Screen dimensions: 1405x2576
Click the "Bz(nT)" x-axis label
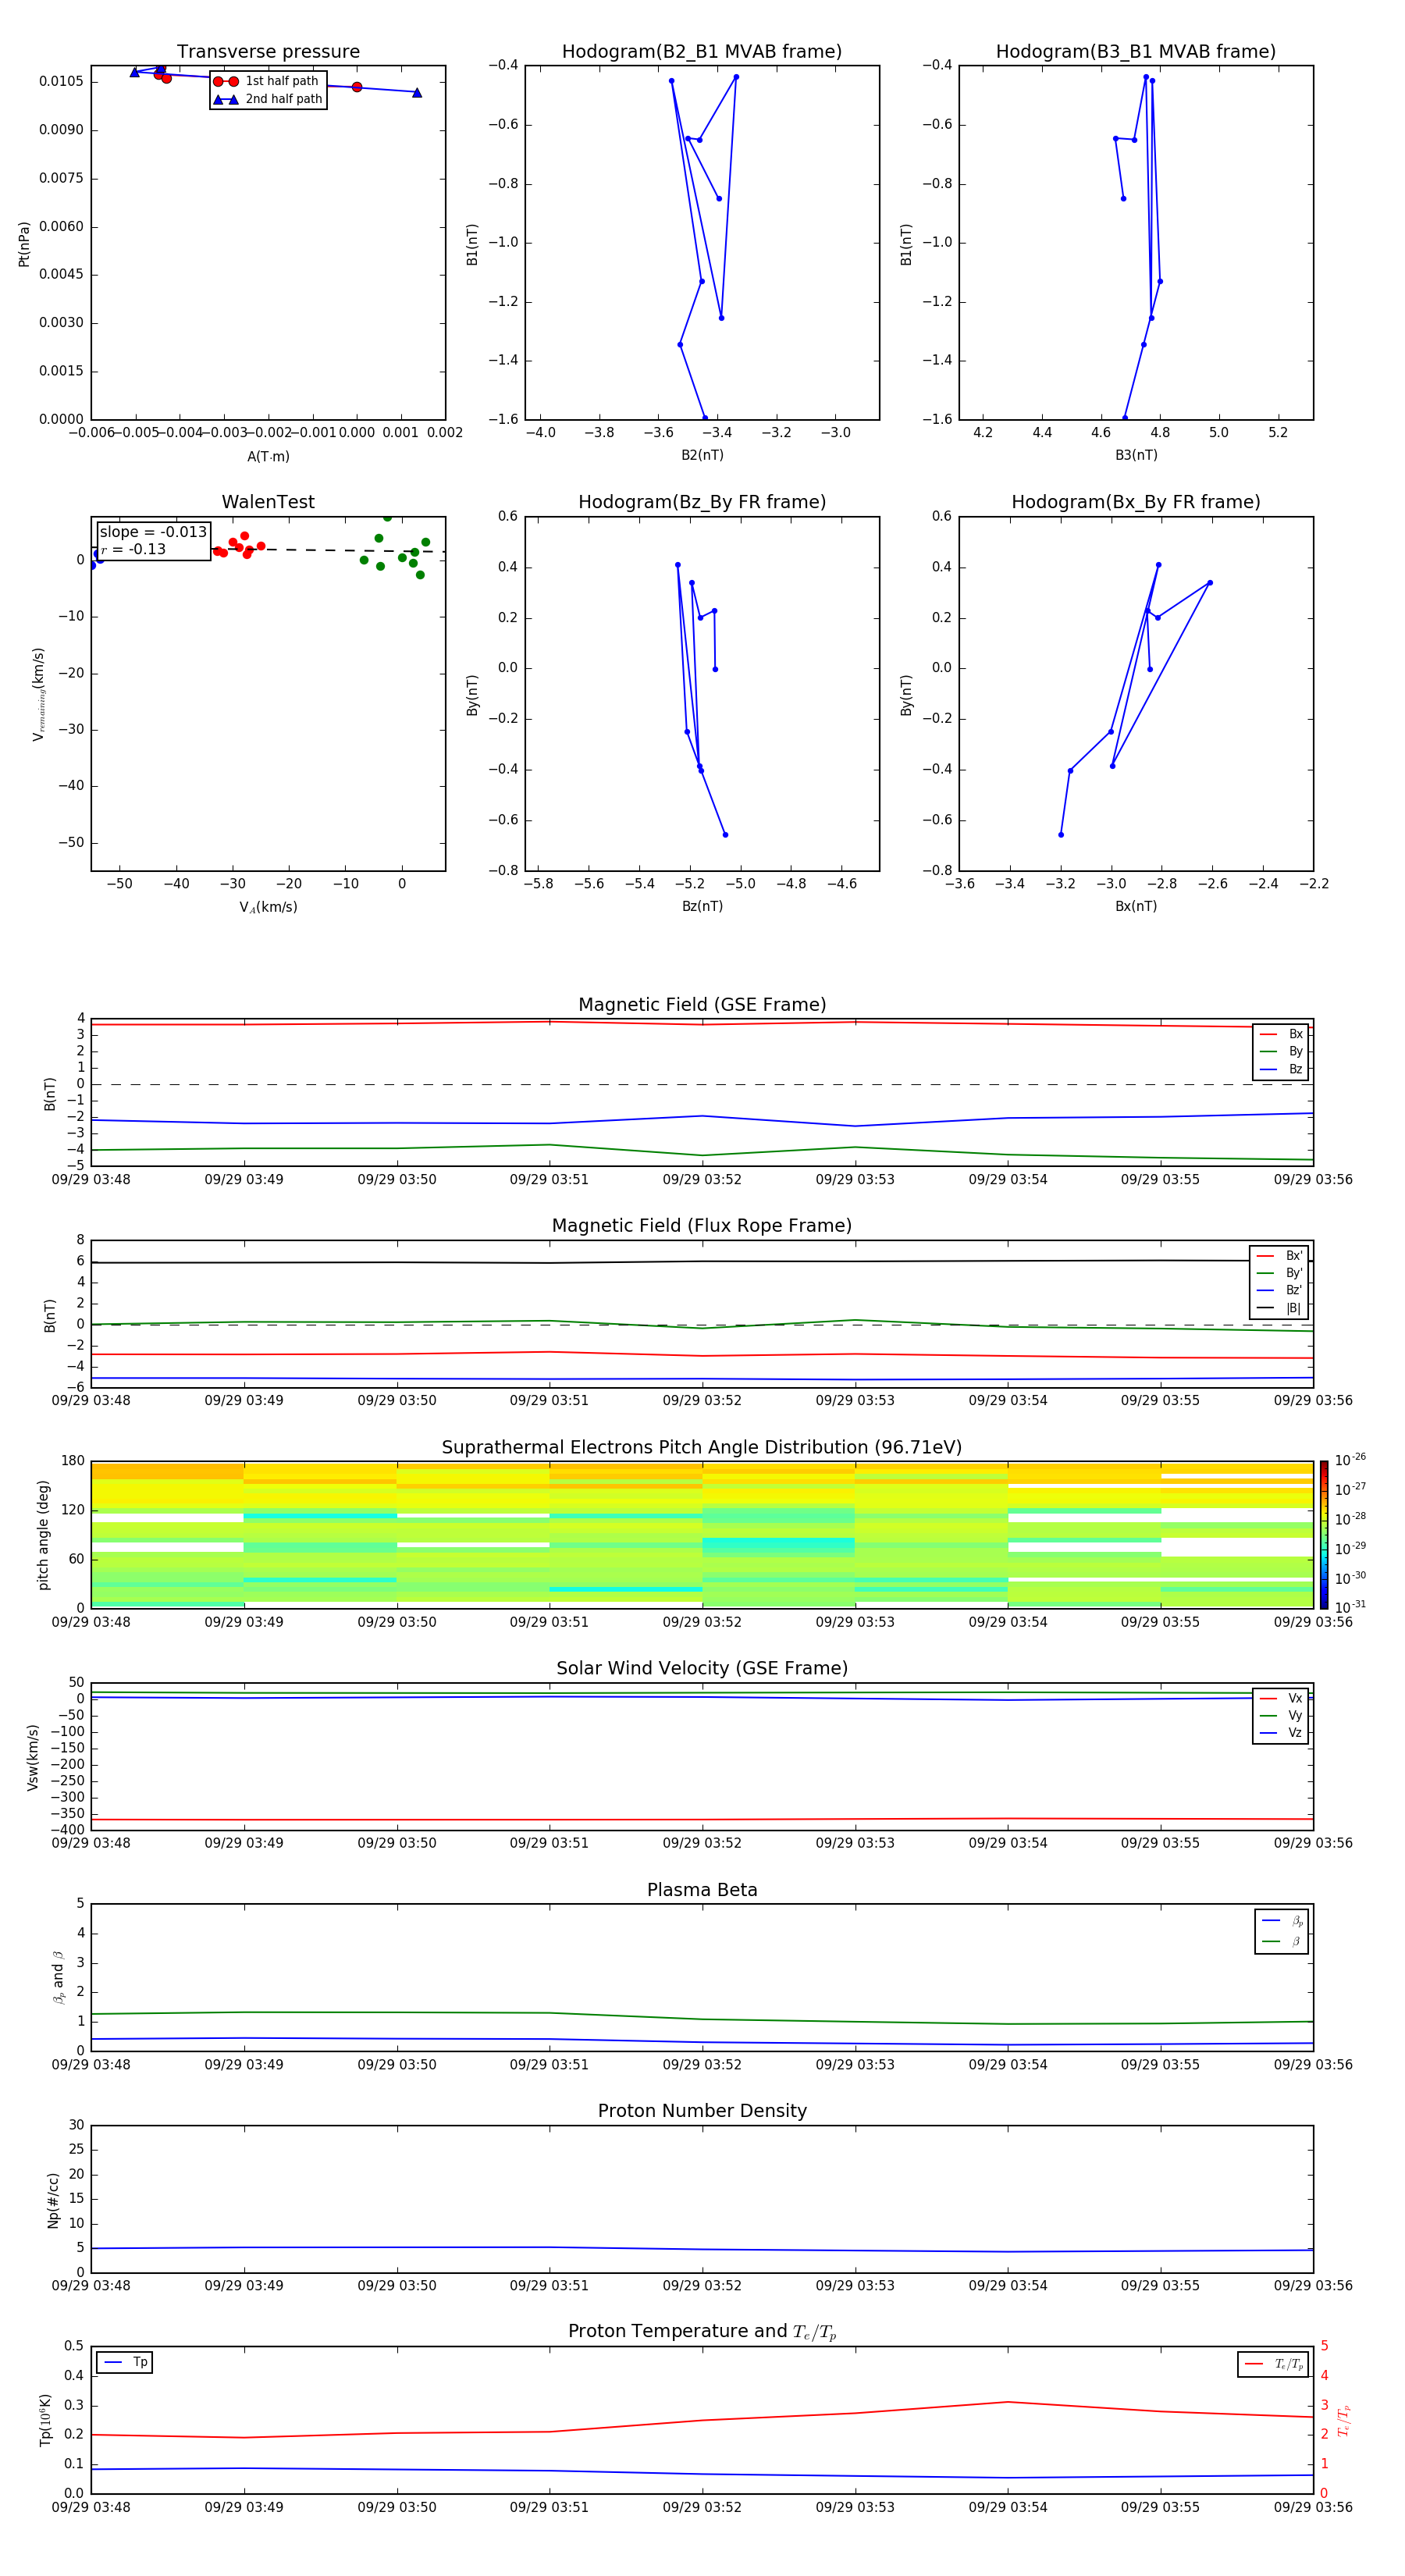(x=702, y=906)
